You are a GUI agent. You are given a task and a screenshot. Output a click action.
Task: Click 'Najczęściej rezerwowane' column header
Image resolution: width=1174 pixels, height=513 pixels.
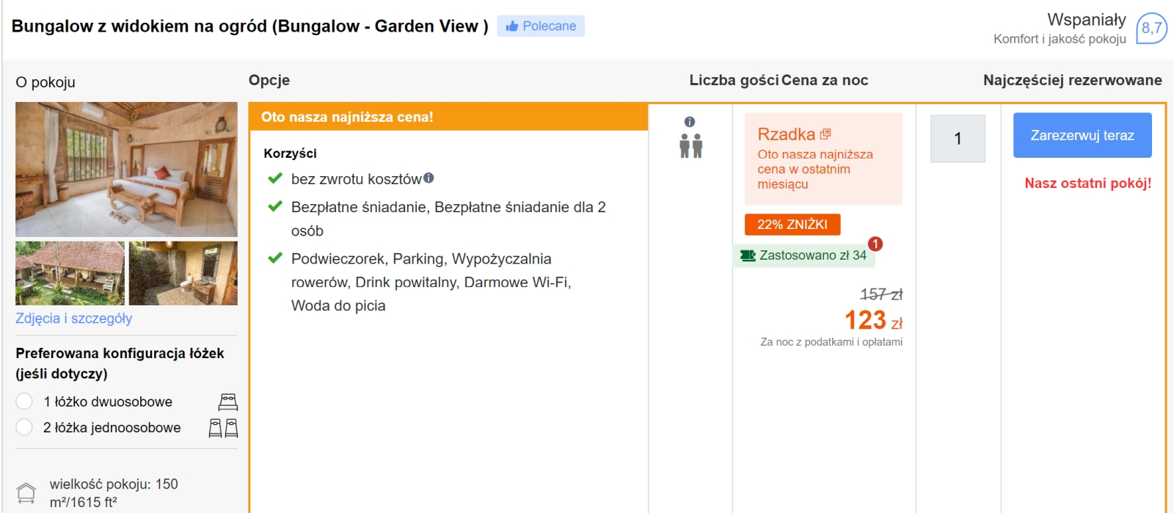pos(1073,80)
